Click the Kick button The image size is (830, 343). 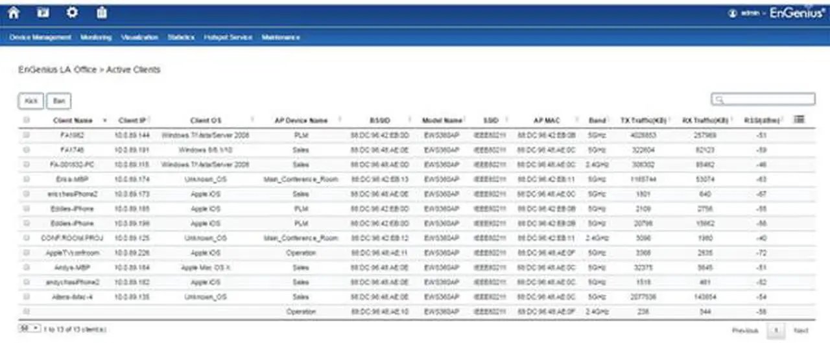point(30,101)
